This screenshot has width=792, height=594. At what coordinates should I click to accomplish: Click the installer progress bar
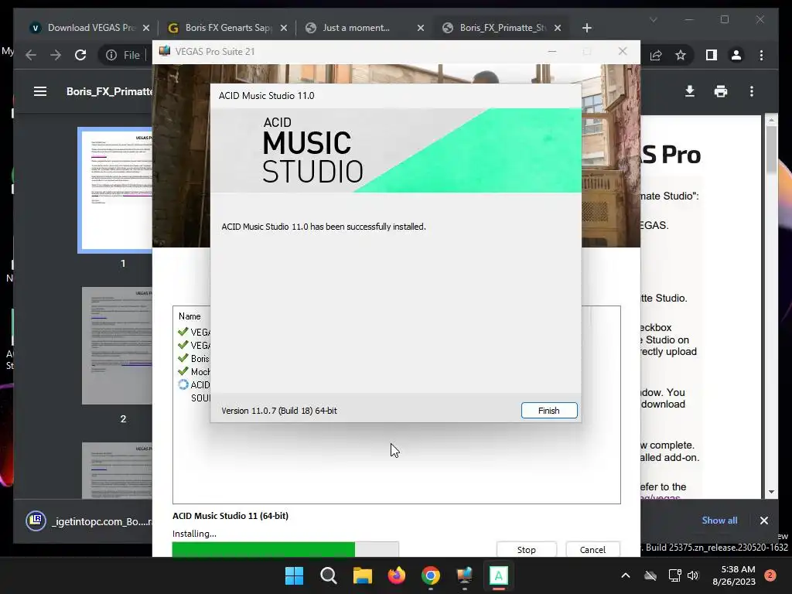(x=285, y=549)
